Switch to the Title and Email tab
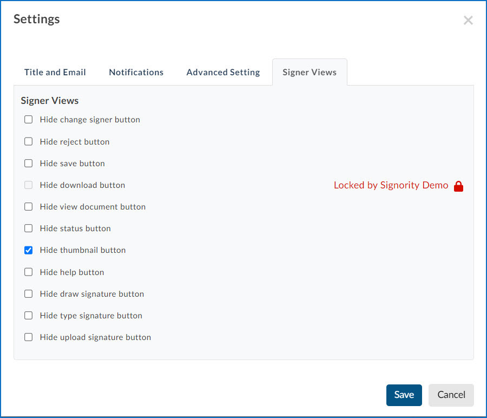 pyautogui.click(x=55, y=72)
